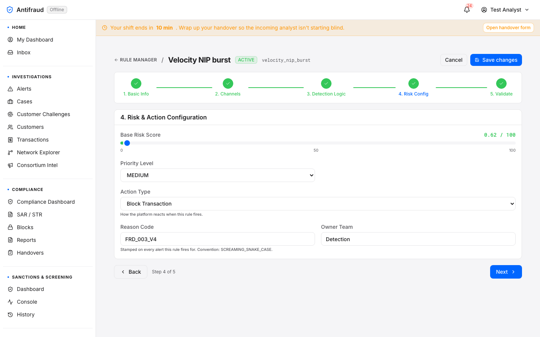This screenshot has height=337, width=540.
Task: Click Save changes button
Action: (496, 60)
